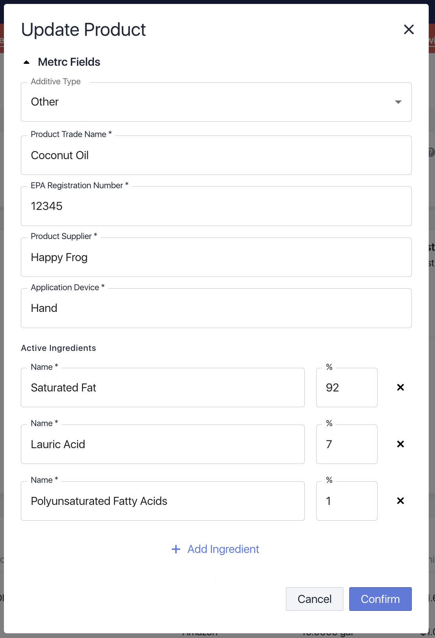Confirm the product update

pyautogui.click(x=380, y=599)
